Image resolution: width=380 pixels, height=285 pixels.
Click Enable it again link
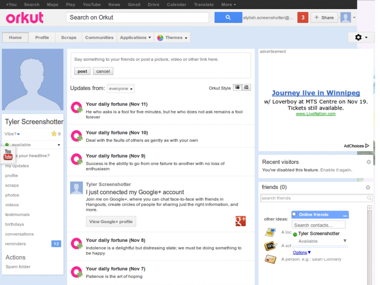[336, 170]
